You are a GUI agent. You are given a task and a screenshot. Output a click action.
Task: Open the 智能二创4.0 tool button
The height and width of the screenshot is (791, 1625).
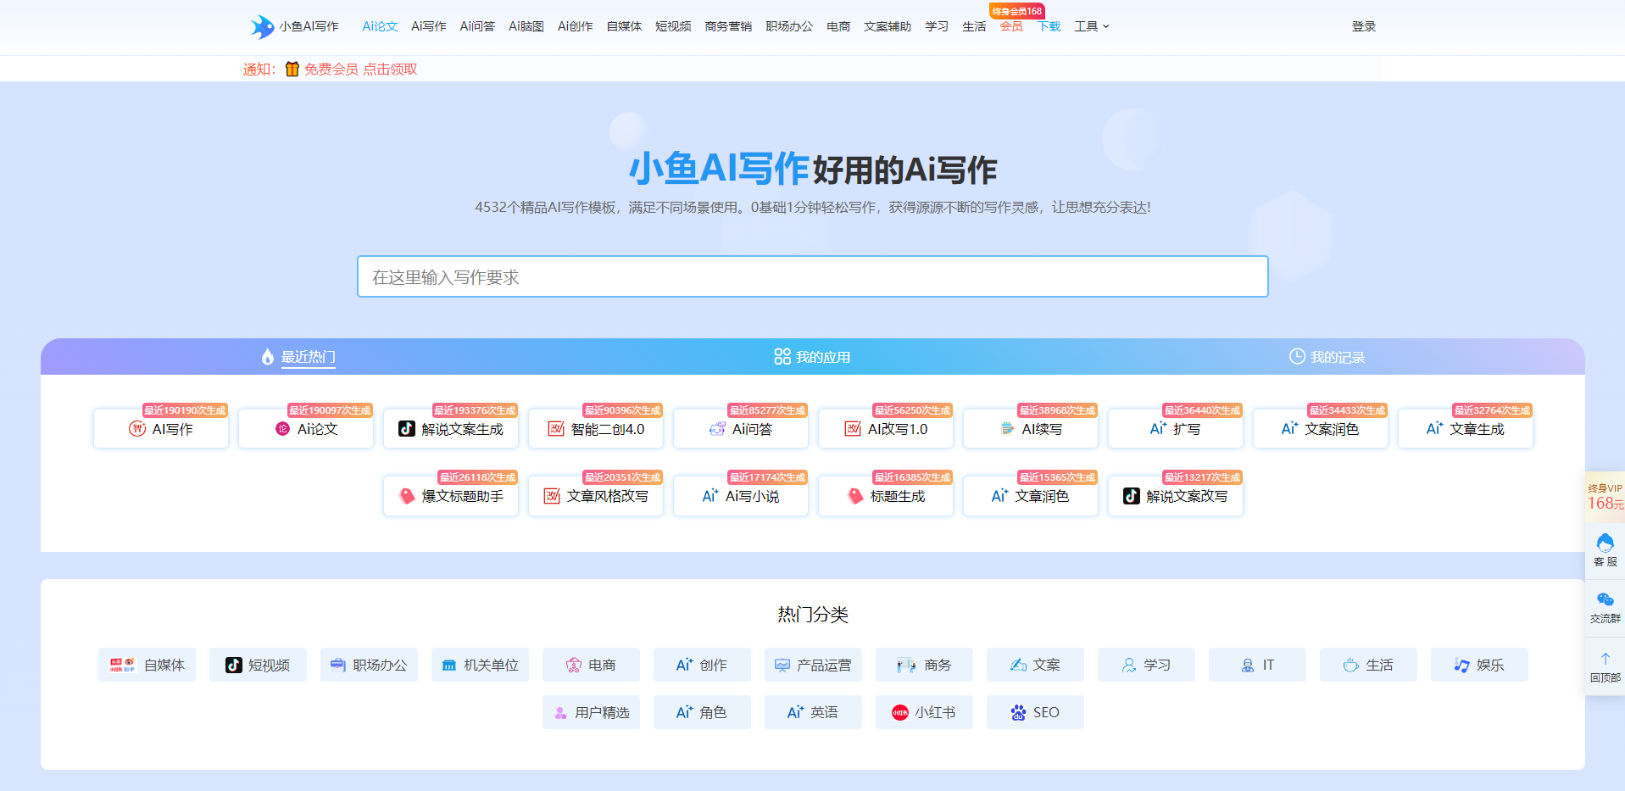(596, 429)
